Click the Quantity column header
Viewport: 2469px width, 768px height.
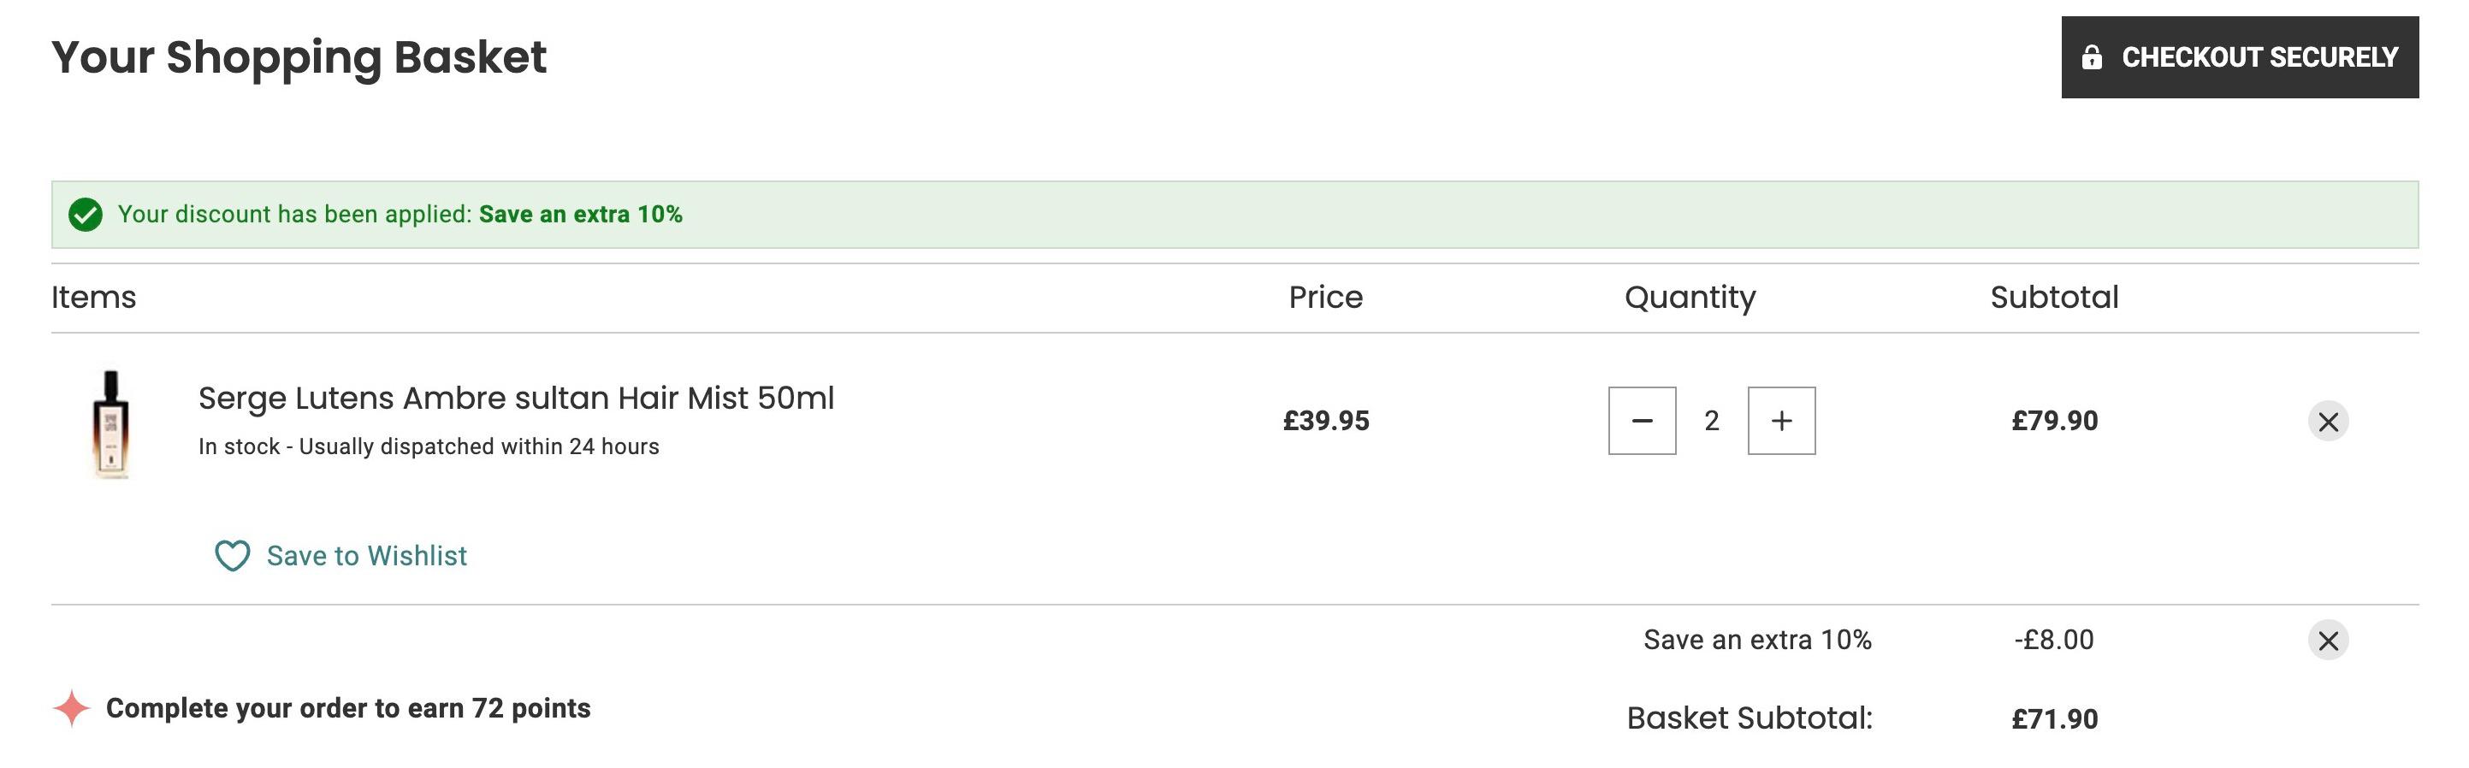pyautogui.click(x=1690, y=298)
